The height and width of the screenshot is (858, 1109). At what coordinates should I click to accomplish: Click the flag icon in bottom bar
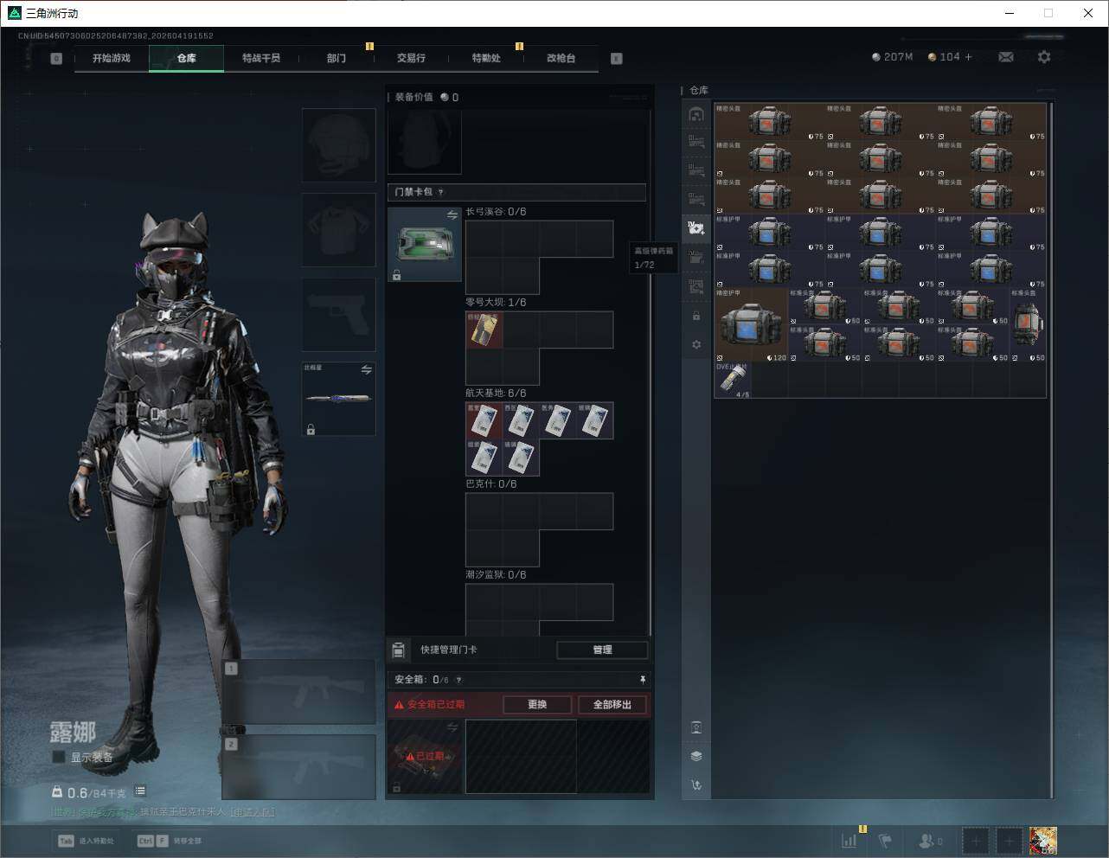(x=885, y=840)
